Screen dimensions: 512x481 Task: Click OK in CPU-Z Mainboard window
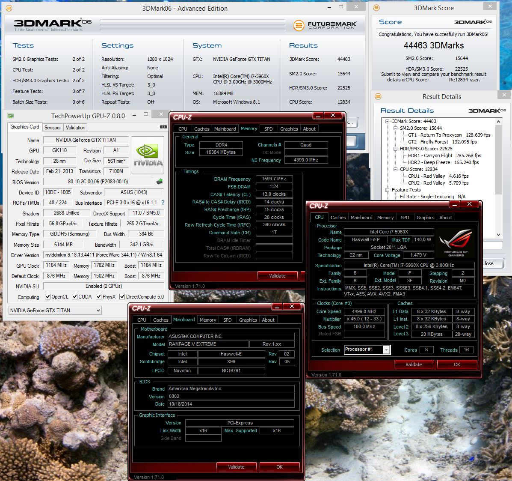[279, 466]
